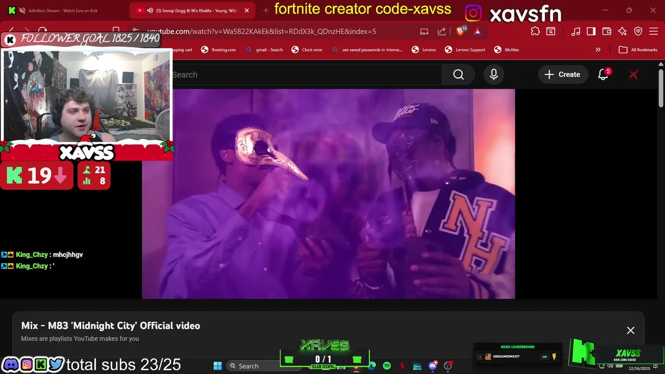Image resolution: width=665 pixels, height=374 pixels.
Task: Click the browser page vertical scrollbar
Action: pyautogui.click(x=661, y=88)
